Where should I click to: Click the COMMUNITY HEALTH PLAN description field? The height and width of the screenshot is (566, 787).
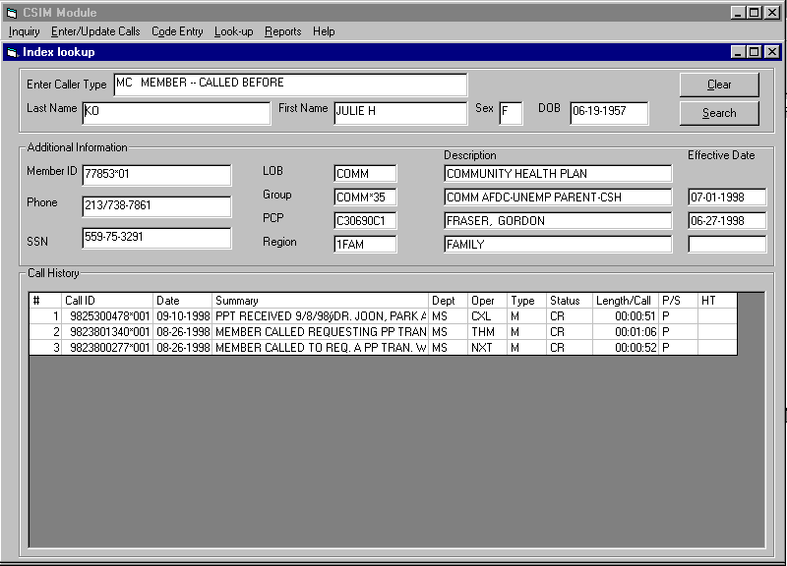558,174
